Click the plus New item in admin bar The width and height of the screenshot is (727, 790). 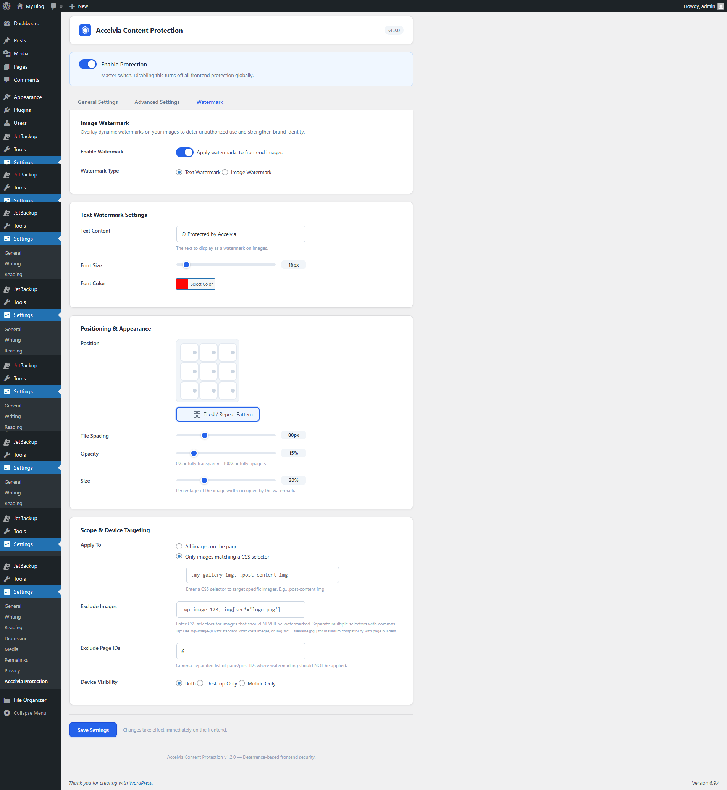pos(79,6)
